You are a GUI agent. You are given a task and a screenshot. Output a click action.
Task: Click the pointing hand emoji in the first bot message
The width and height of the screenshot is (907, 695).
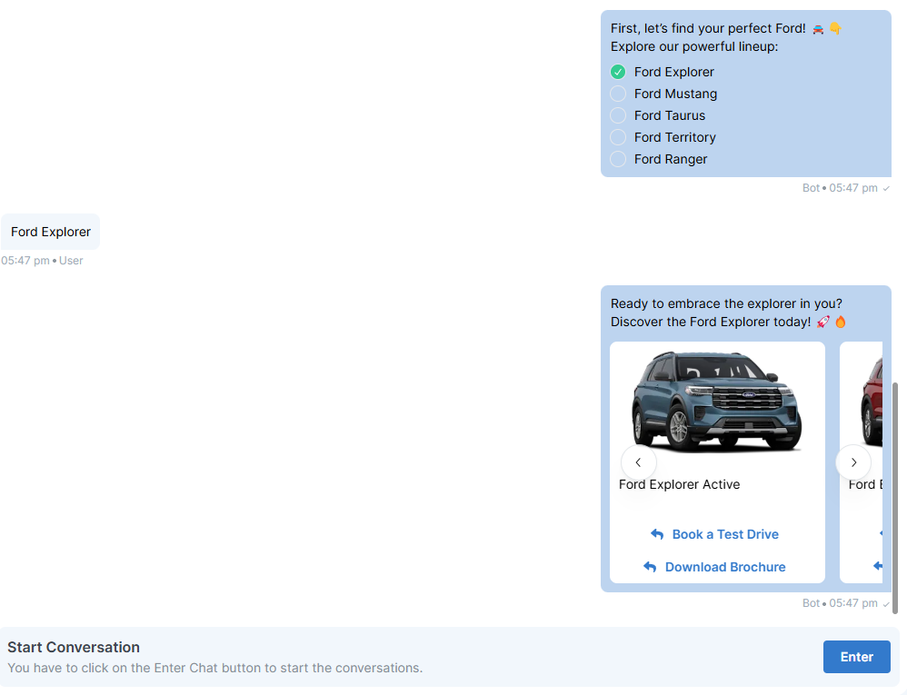point(835,29)
